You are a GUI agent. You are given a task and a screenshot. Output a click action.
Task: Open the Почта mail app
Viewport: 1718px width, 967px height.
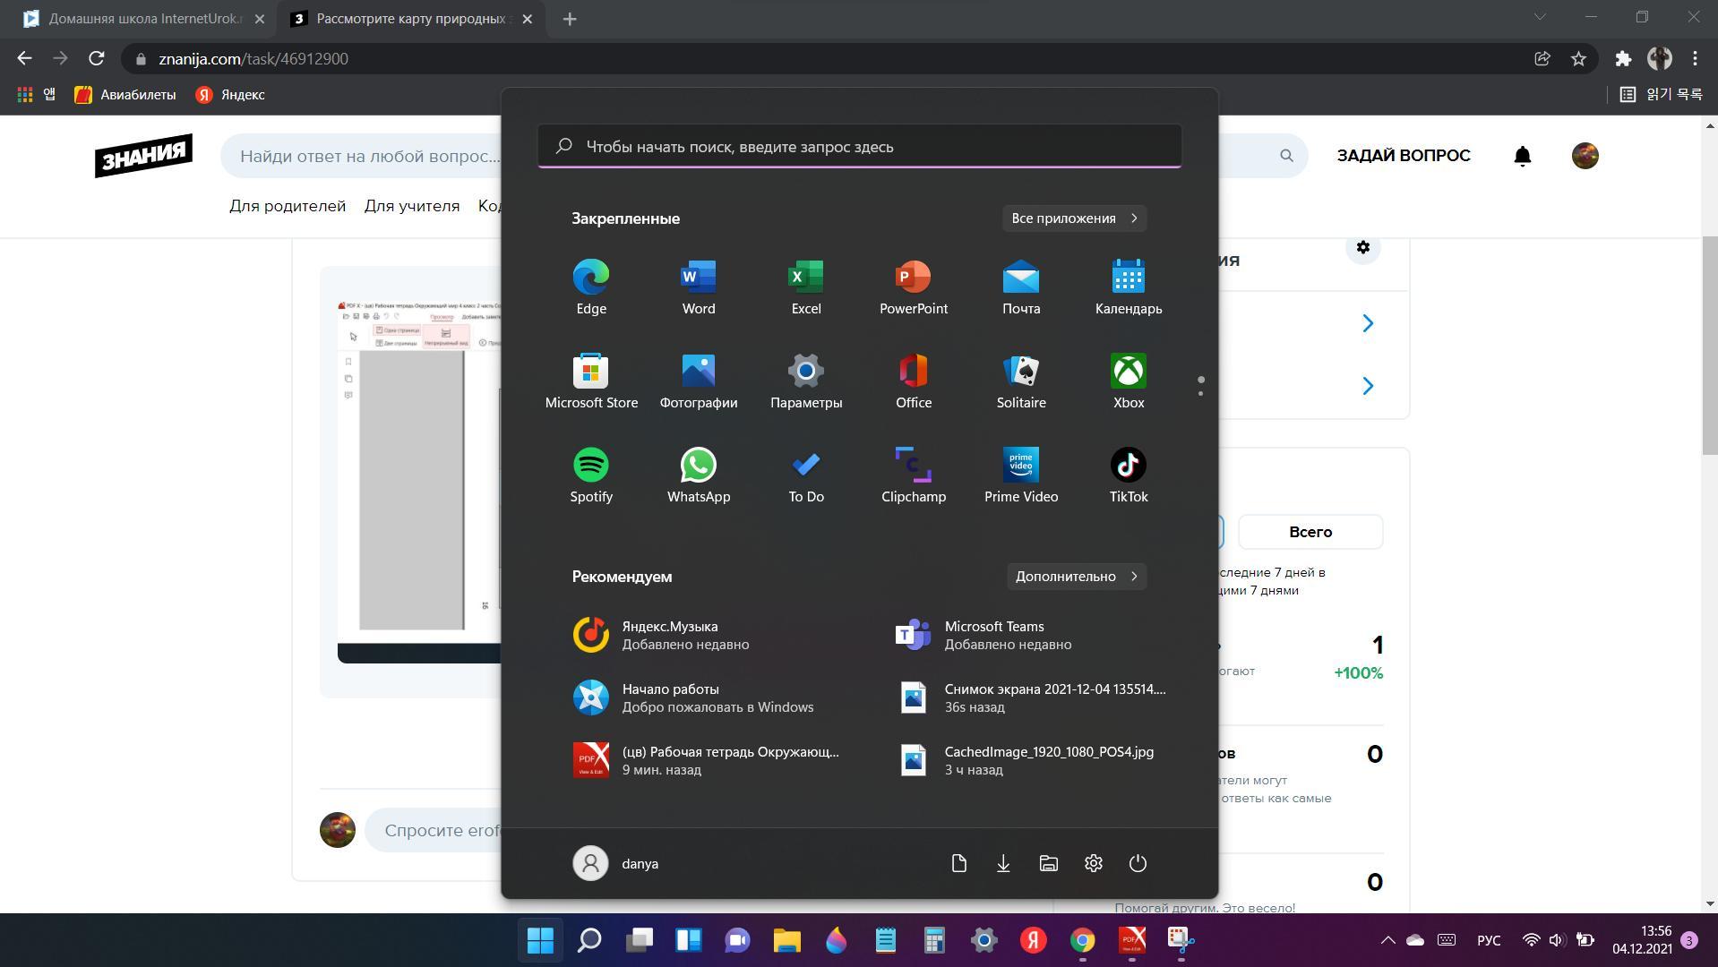(1021, 287)
